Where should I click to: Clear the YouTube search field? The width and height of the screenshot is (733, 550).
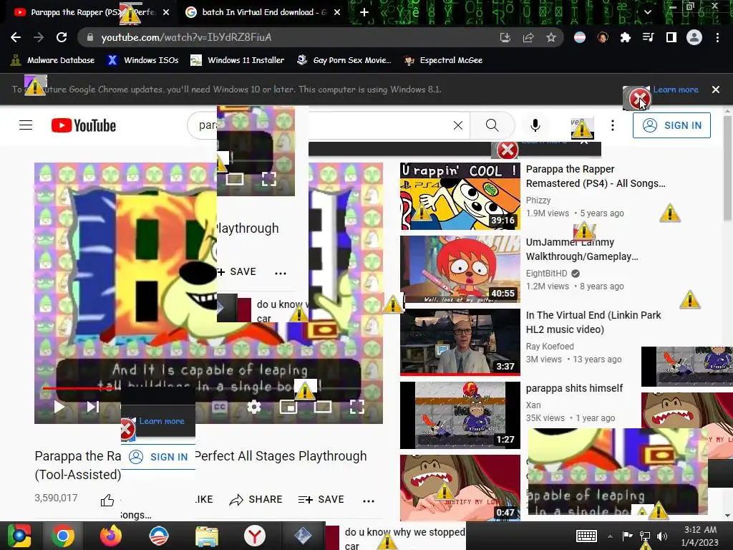[458, 125]
